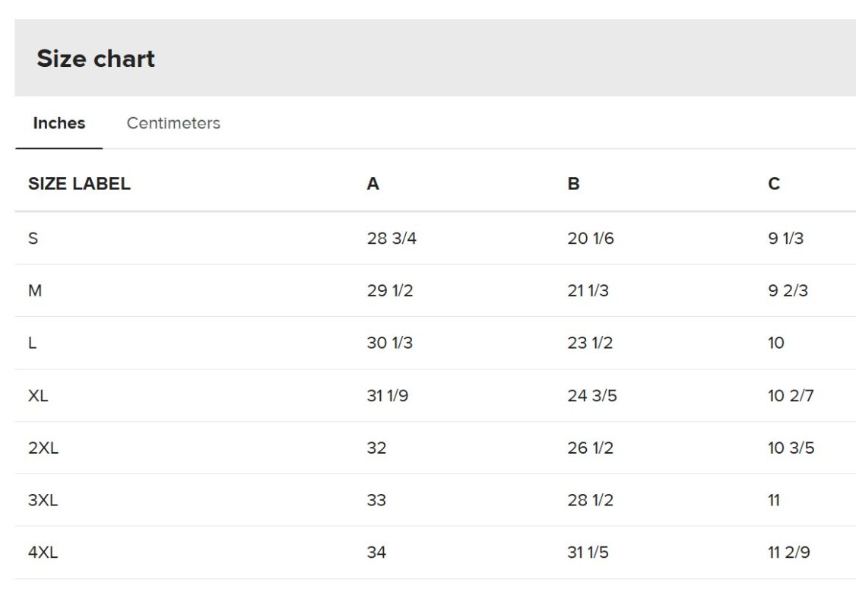The height and width of the screenshot is (608, 856).
Task: Click the 21 1/3 measurement cell
Action: (588, 290)
